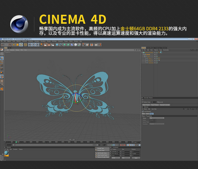
Task: Open the Window menu
Action: point(76,41)
